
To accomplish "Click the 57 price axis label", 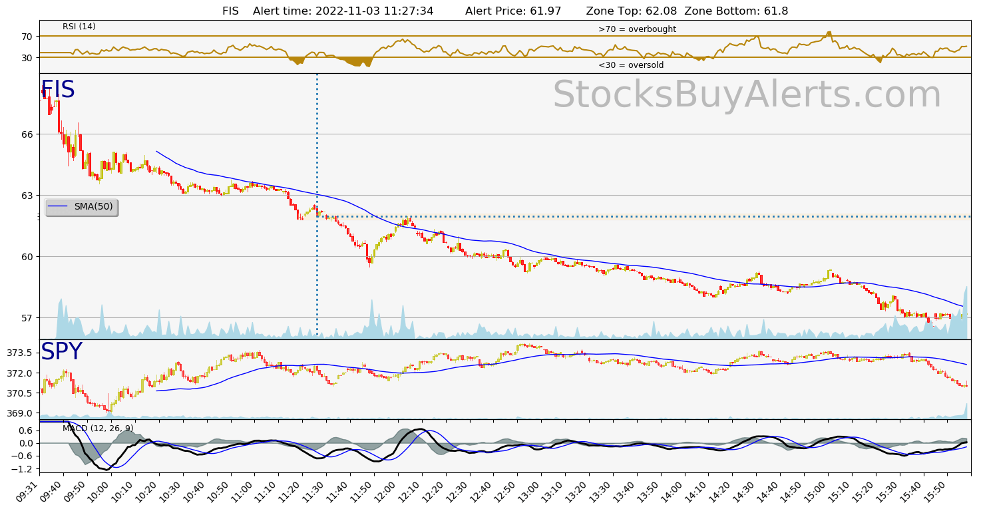I will 27,318.
